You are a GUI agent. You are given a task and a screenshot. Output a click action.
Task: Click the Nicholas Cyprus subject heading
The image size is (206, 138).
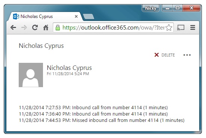pyautogui.click(x=41, y=46)
